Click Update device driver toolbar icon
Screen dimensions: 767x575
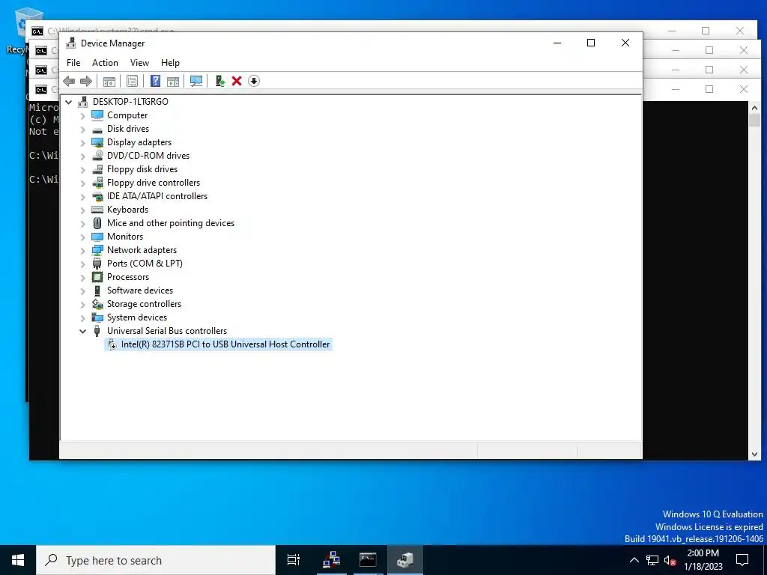pos(219,81)
